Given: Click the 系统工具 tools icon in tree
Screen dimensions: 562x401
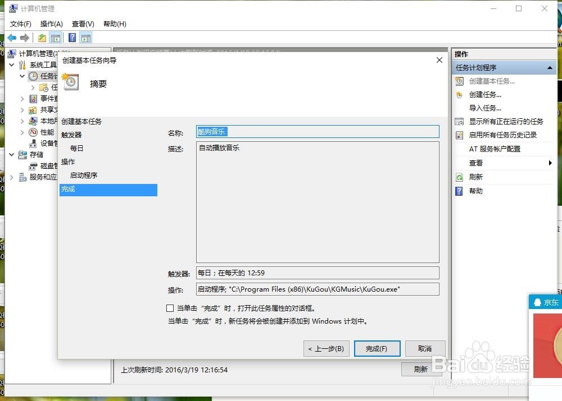Looking at the screenshot, I should [22, 64].
